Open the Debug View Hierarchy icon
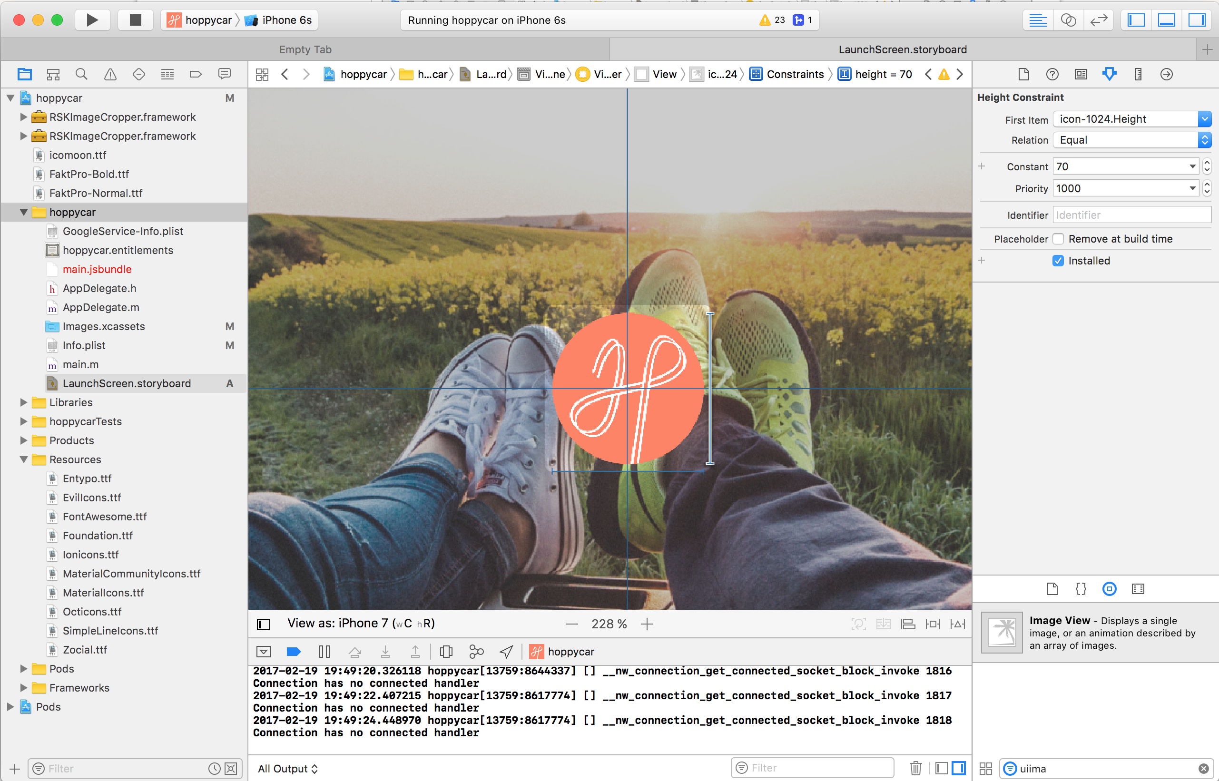The image size is (1219, 781). click(446, 652)
